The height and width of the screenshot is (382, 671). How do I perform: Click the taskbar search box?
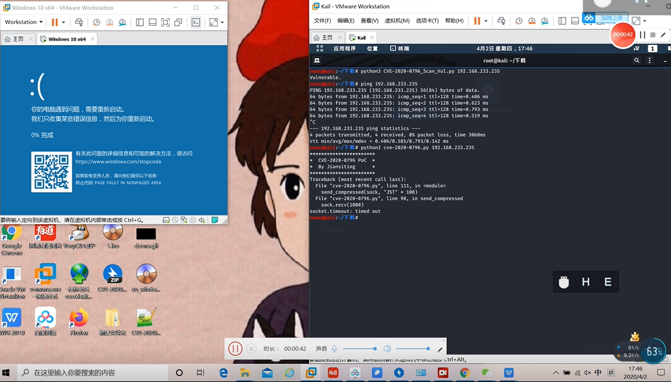click(x=93, y=373)
